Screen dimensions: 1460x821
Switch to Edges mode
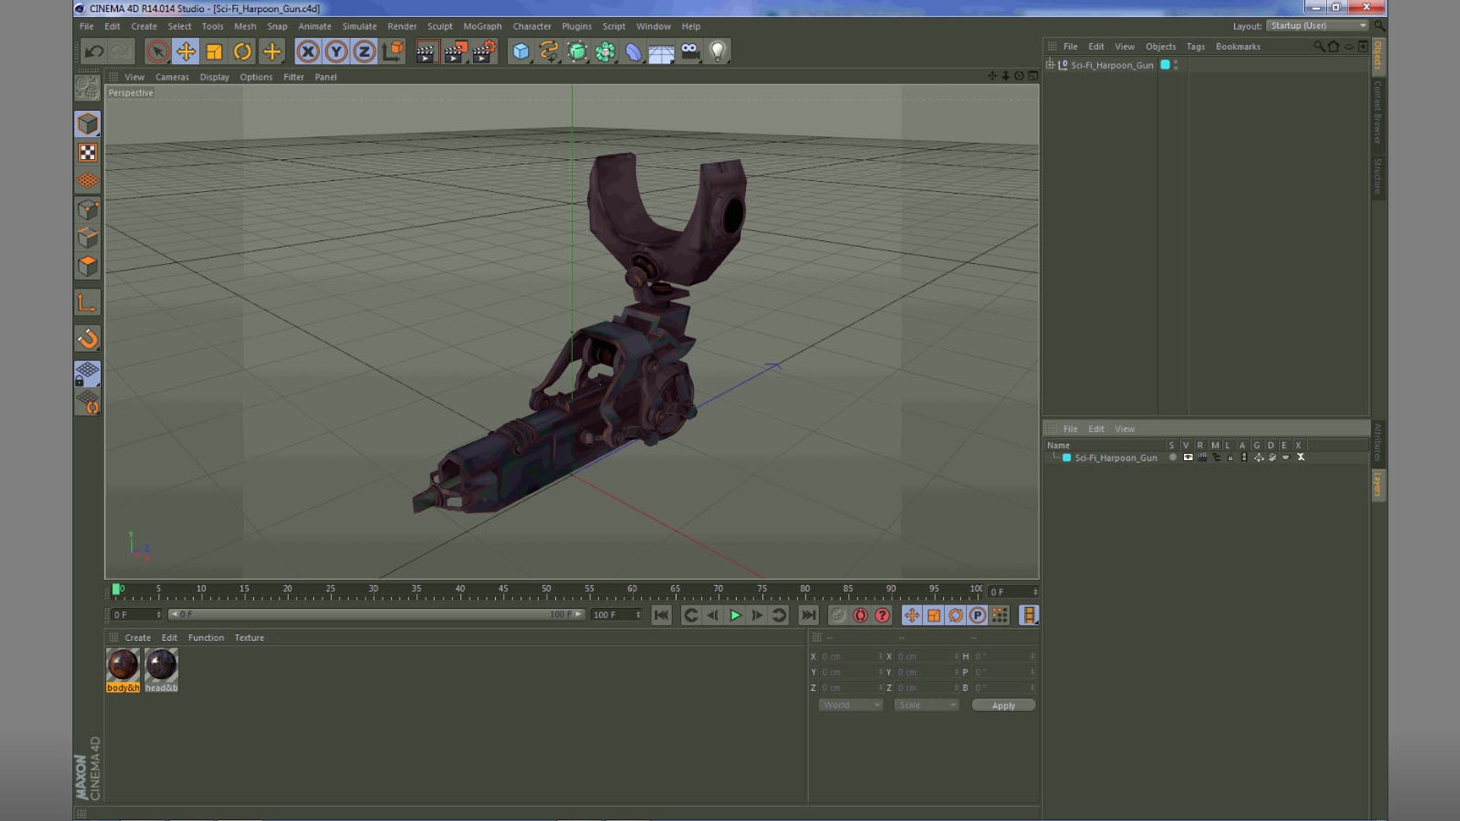[87, 238]
